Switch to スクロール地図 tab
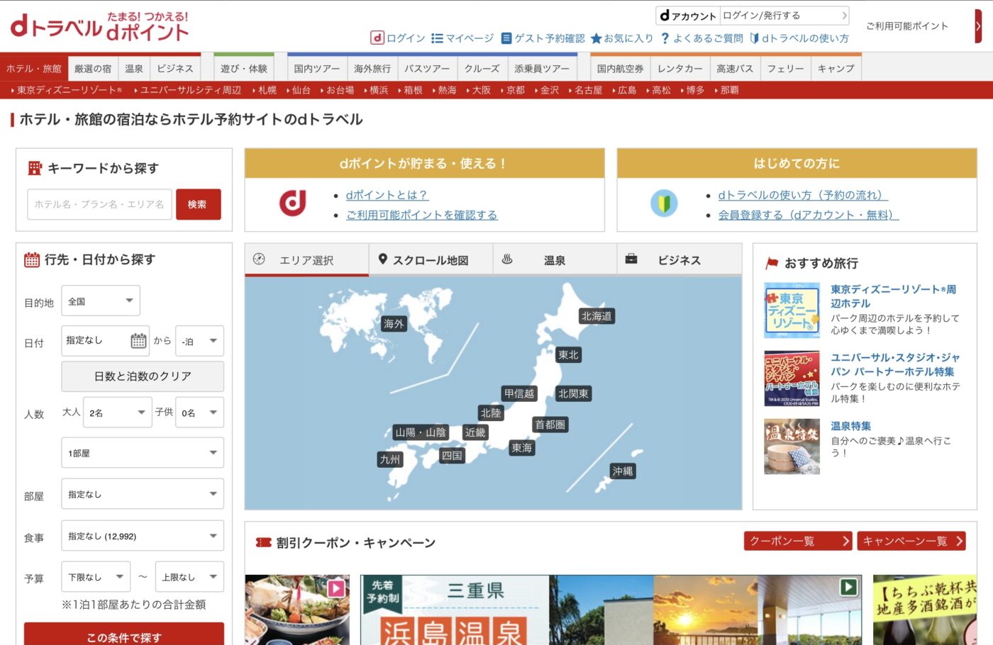Screen dimensions: 993x645 click(x=431, y=260)
